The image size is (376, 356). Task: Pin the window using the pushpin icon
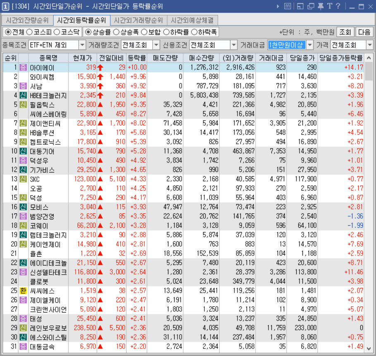320,6
